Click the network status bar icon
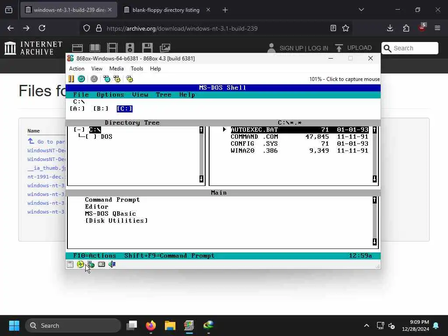The height and width of the screenshot is (336, 448). [x=91, y=264]
